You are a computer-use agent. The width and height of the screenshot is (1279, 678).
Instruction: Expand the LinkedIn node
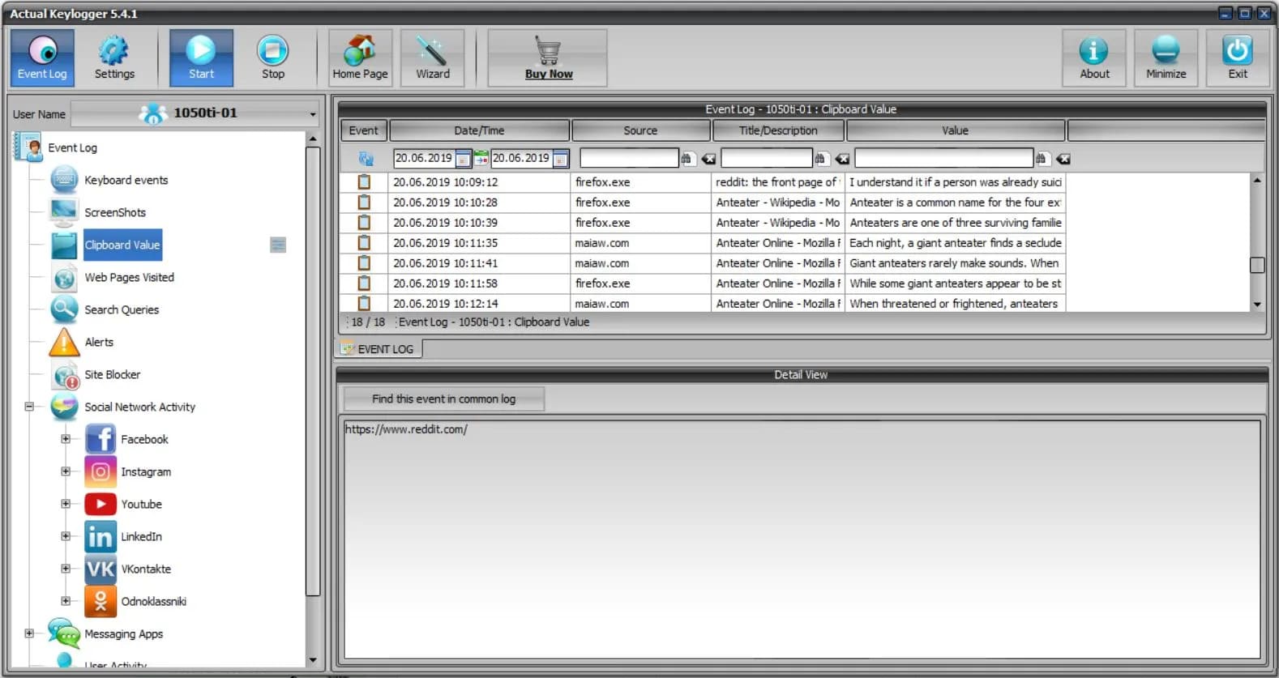coord(66,536)
